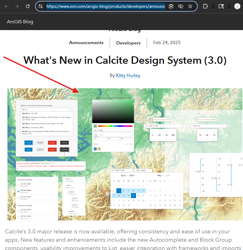Open the Announcements category link
Viewport: 243px width, 250px height.
[86, 43]
